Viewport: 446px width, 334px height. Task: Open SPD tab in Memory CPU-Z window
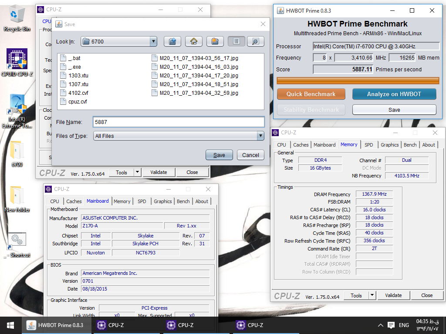(x=368, y=145)
